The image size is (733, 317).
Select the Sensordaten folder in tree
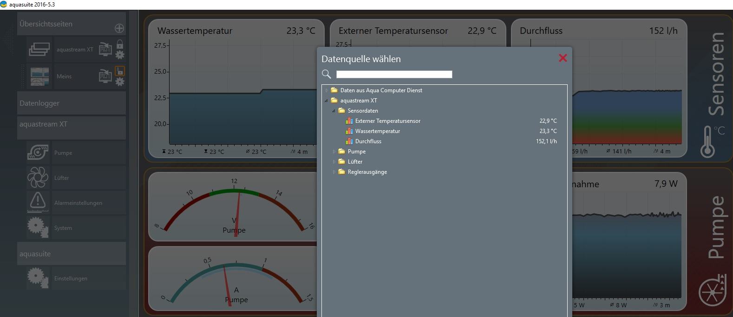click(363, 111)
